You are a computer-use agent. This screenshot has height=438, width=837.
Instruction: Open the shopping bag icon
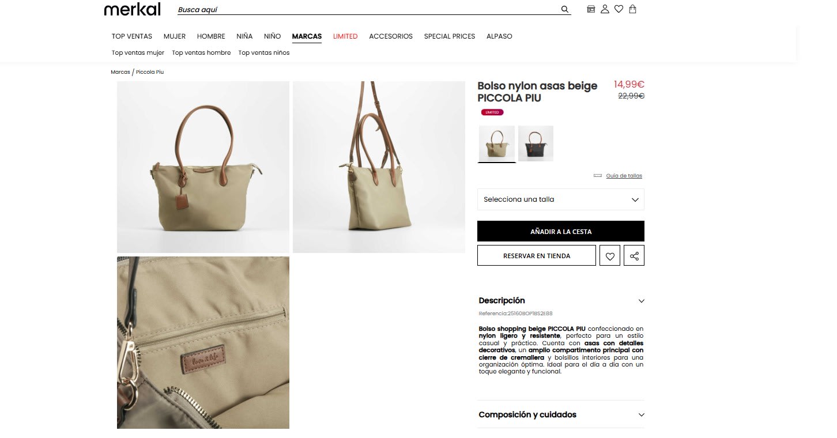632,9
